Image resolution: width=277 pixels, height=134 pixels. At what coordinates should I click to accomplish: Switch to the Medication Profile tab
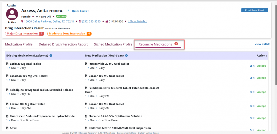[x=19, y=44]
